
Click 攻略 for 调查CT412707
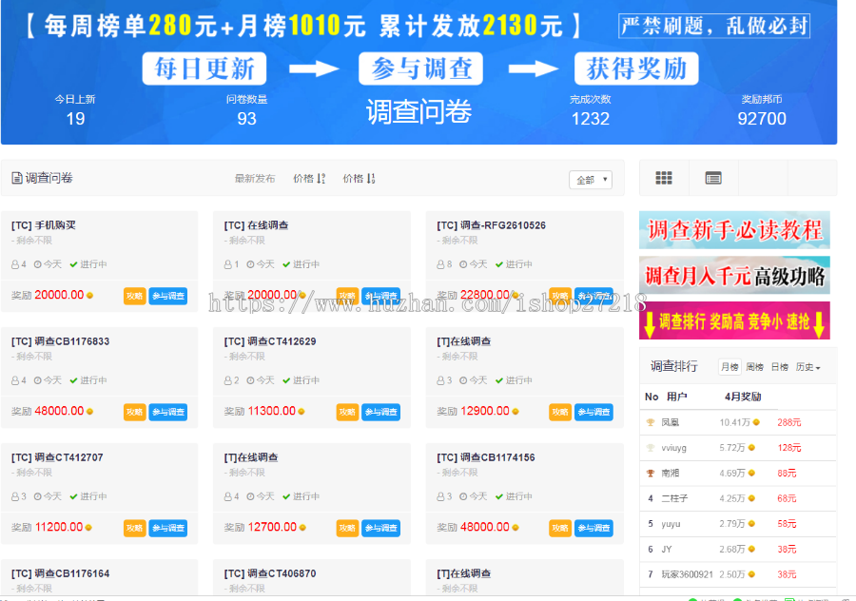point(134,528)
